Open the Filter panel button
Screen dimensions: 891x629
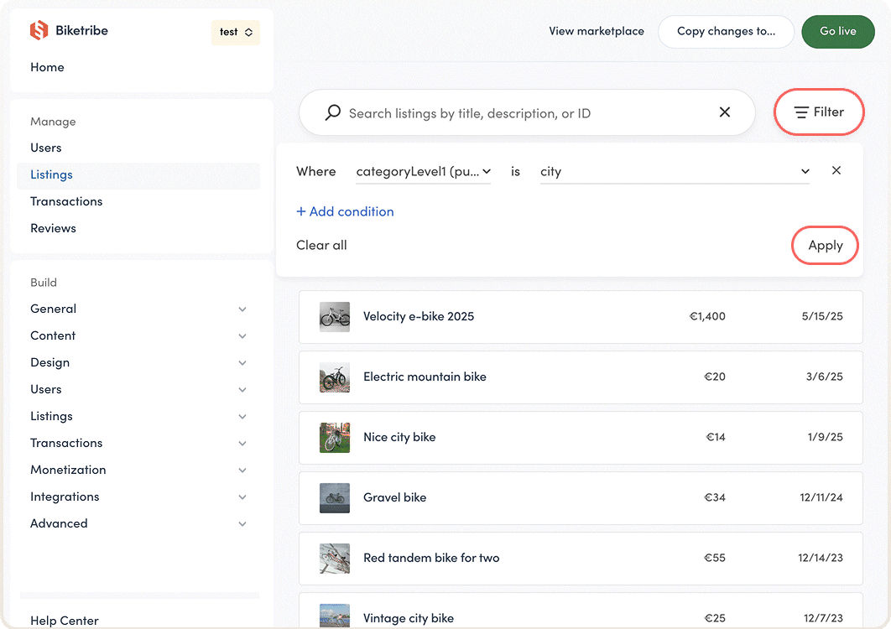(x=819, y=112)
